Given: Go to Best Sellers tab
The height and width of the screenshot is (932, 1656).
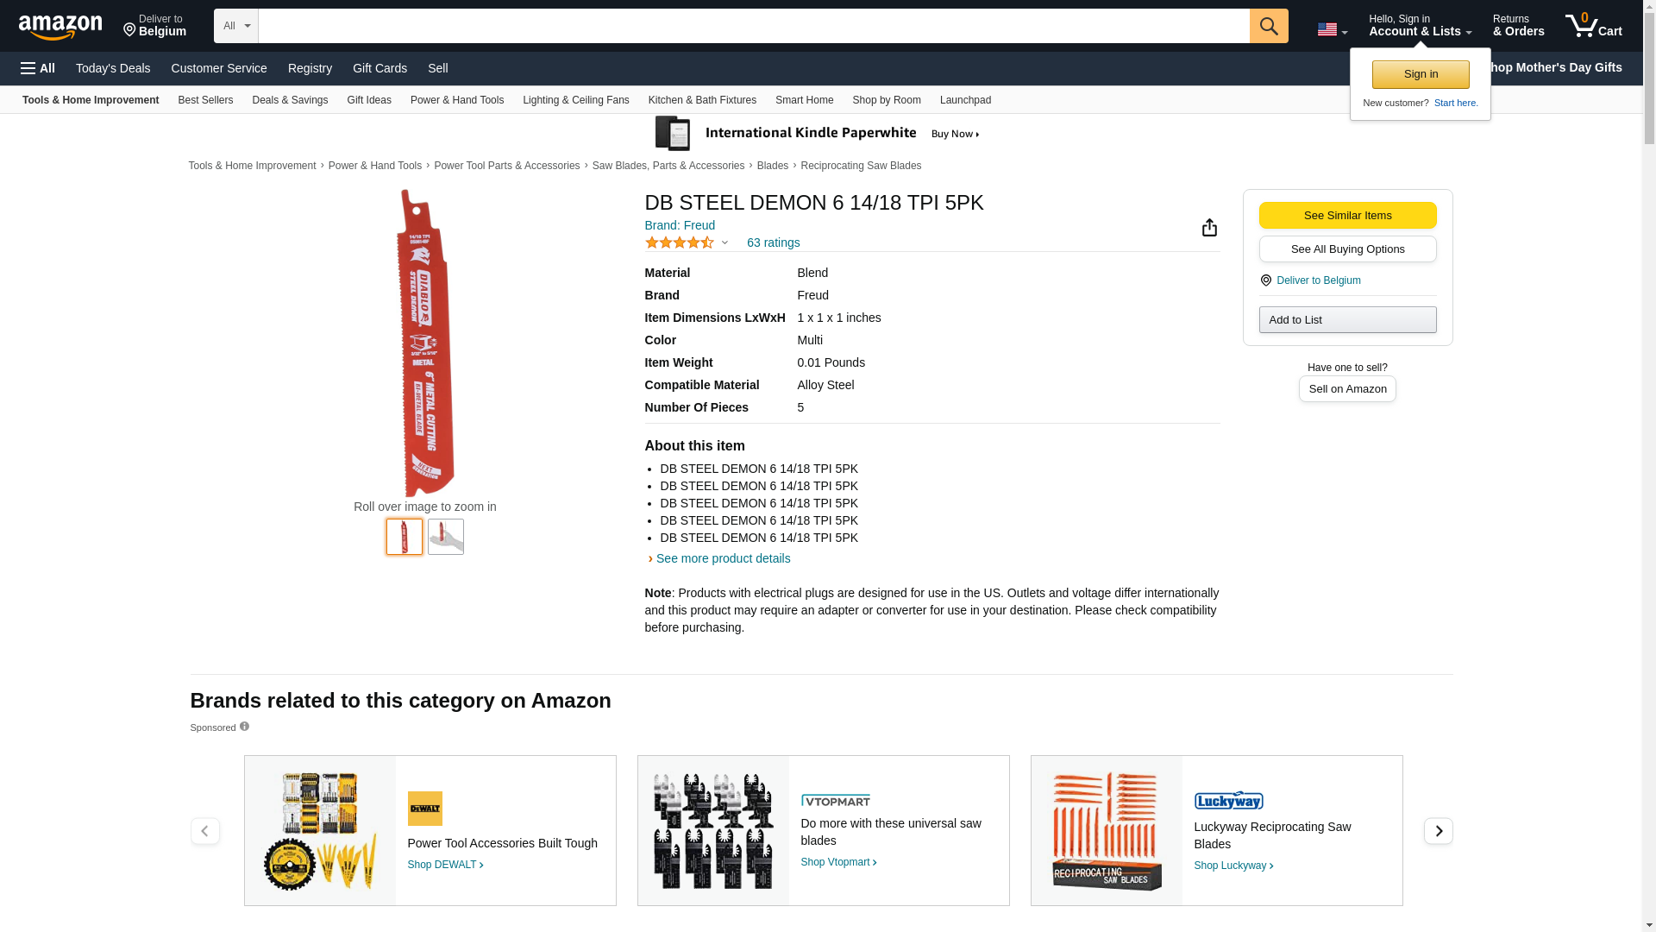Looking at the screenshot, I should [205, 100].
